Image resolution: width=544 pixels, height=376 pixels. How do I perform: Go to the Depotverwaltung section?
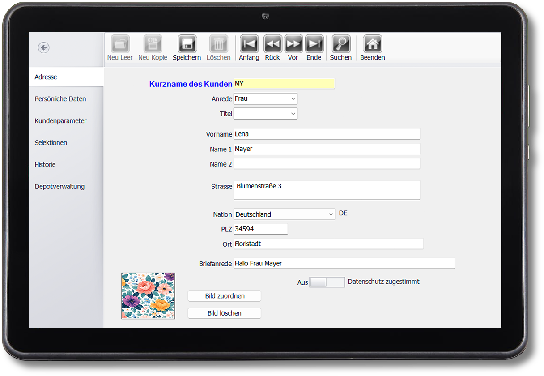click(x=59, y=187)
